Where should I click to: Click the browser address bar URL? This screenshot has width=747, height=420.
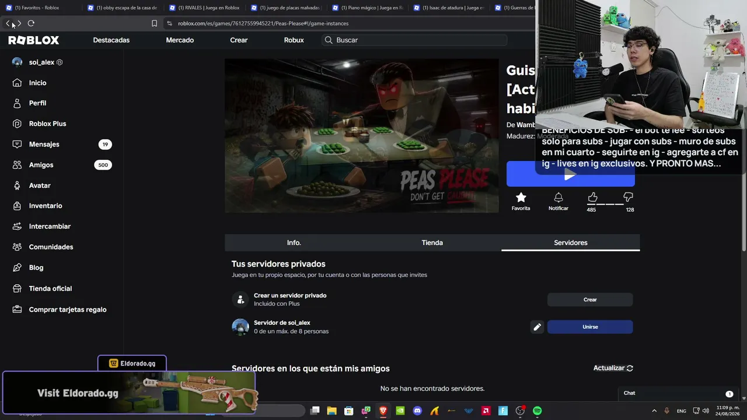pos(263,23)
